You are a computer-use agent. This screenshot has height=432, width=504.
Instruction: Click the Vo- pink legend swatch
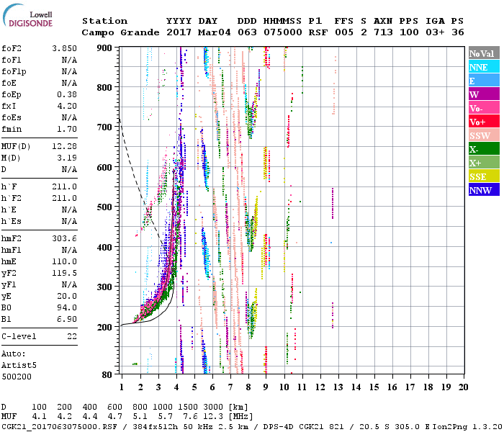point(482,108)
